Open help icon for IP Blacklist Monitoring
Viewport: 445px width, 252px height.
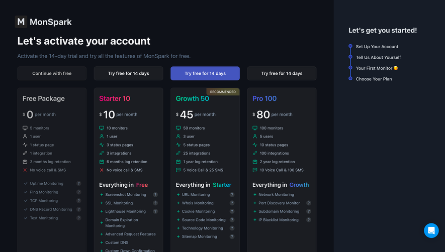(309, 220)
